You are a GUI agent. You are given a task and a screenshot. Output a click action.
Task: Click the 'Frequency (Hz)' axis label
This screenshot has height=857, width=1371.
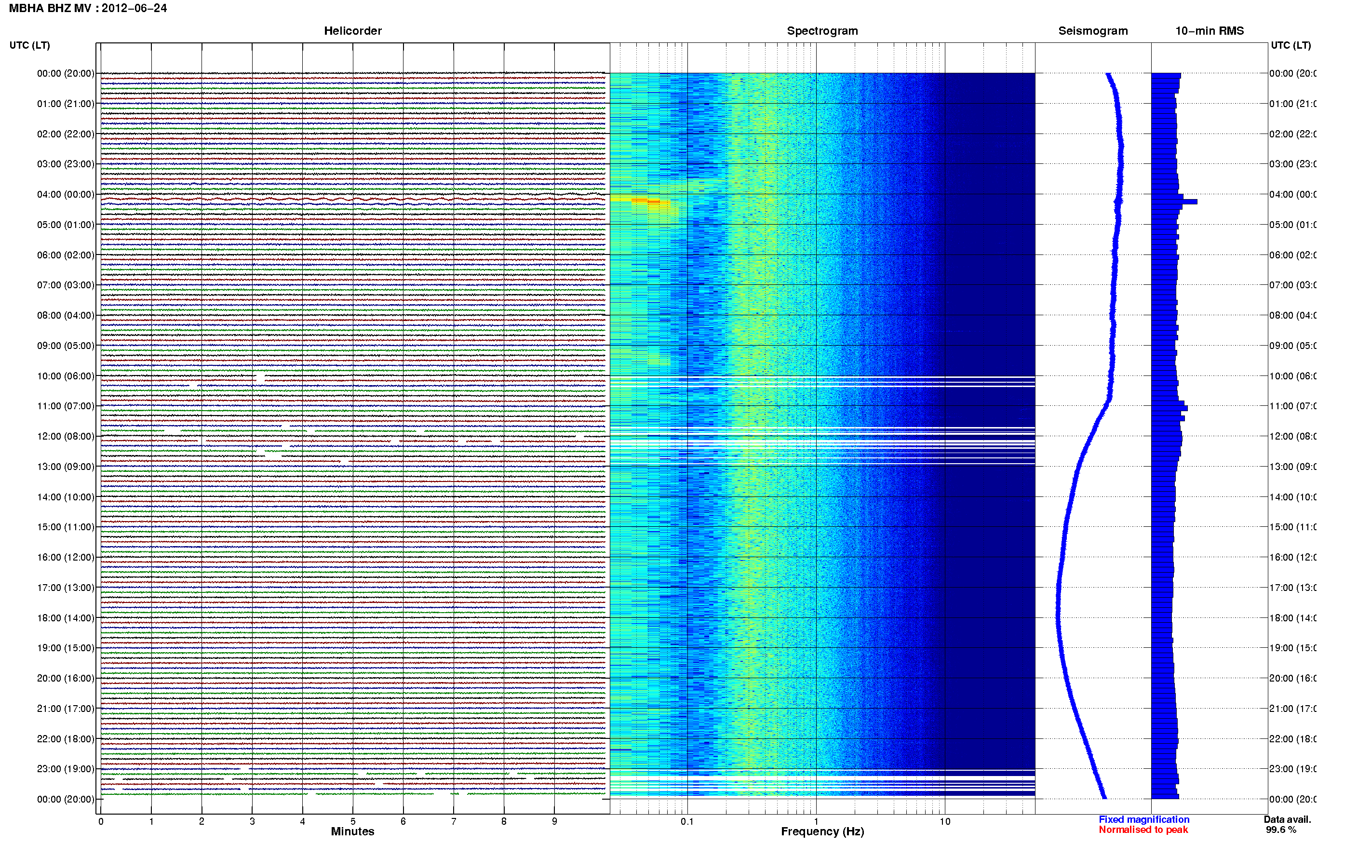click(822, 831)
